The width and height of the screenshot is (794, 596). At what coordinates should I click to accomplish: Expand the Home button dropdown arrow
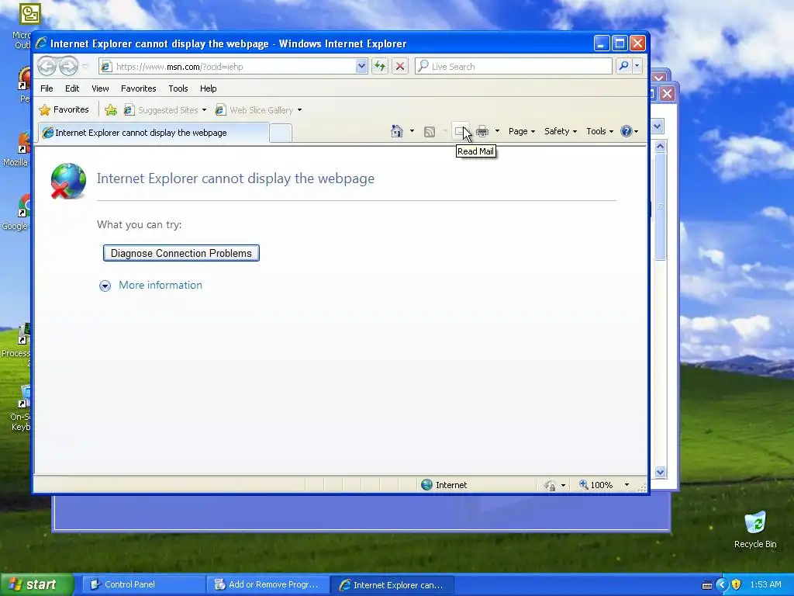412,131
